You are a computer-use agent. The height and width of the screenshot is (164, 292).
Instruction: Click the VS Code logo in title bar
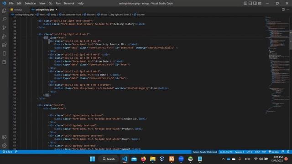(x=4, y=3)
